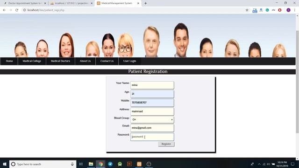Submit the form with Register button
This screenshot has width=299, height=168.
click(166, 144)
